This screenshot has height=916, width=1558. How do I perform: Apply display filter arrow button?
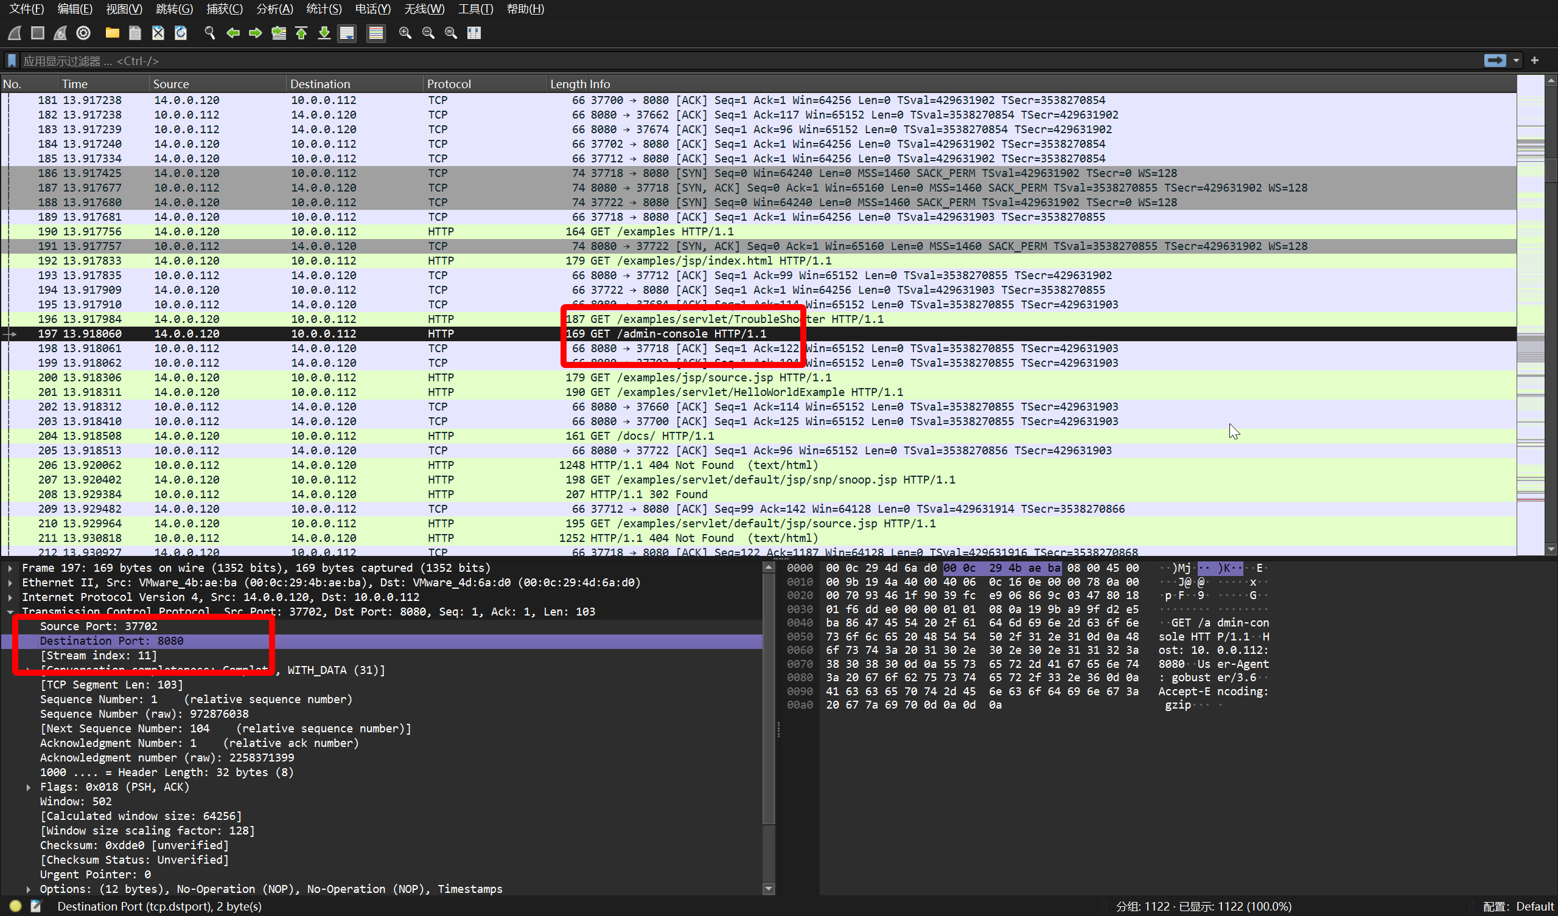click(x=1494, y=61)
